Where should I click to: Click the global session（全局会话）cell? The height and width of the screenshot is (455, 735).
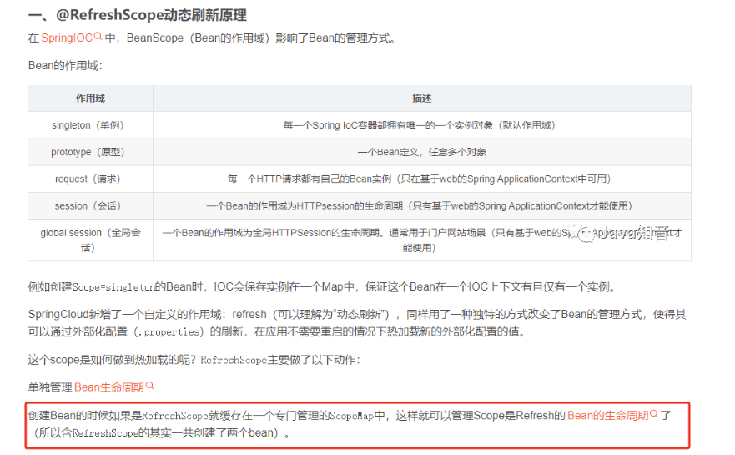[x=90, y=240]
